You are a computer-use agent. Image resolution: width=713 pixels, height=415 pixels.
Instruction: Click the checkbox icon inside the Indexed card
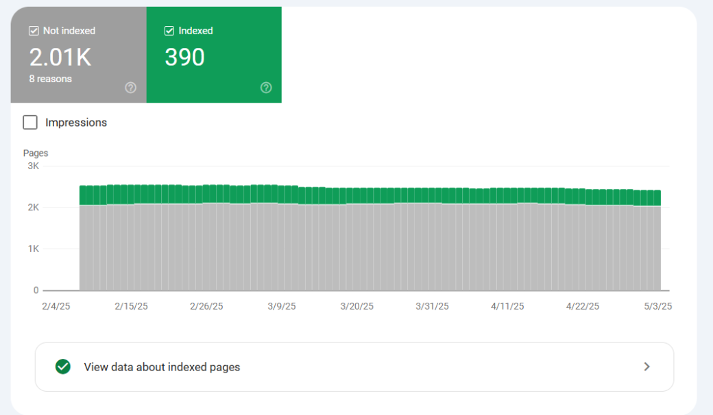tap(169, 30)
